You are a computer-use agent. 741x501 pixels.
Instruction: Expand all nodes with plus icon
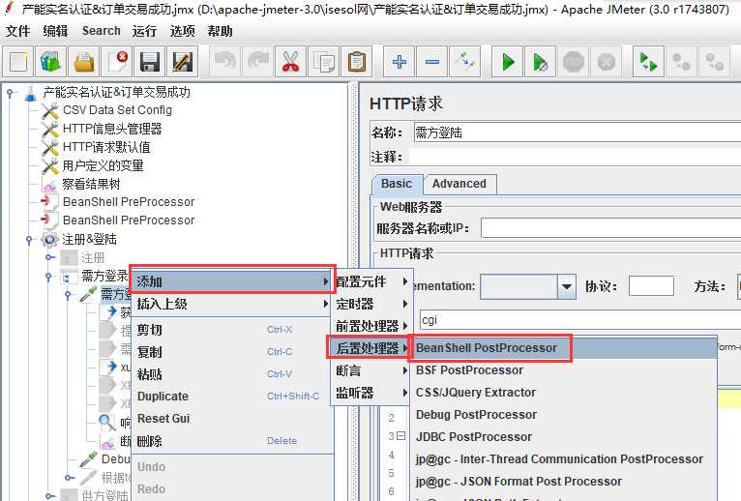(x=399, y=62)
